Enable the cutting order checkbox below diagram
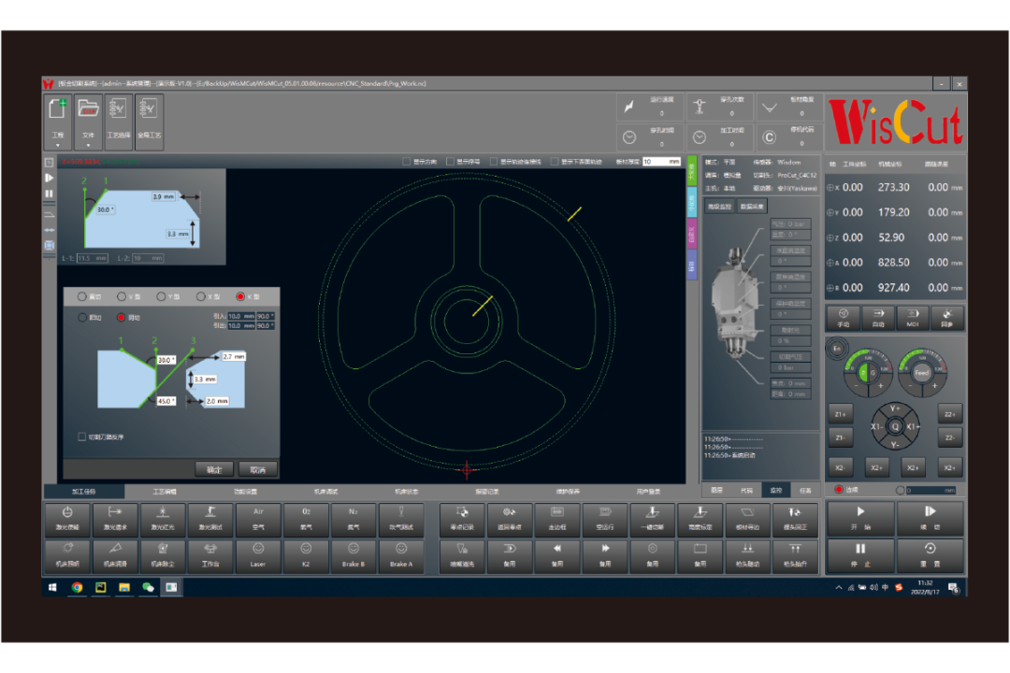 click(x=81, y=437)
